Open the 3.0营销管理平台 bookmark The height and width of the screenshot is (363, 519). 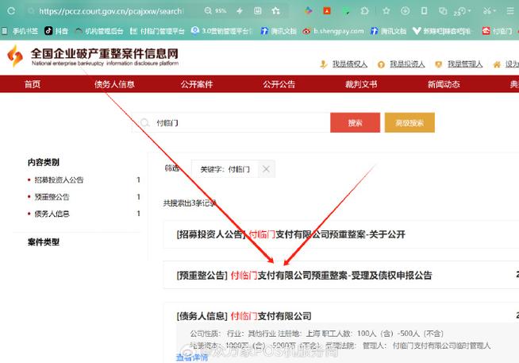coord(221,31)
